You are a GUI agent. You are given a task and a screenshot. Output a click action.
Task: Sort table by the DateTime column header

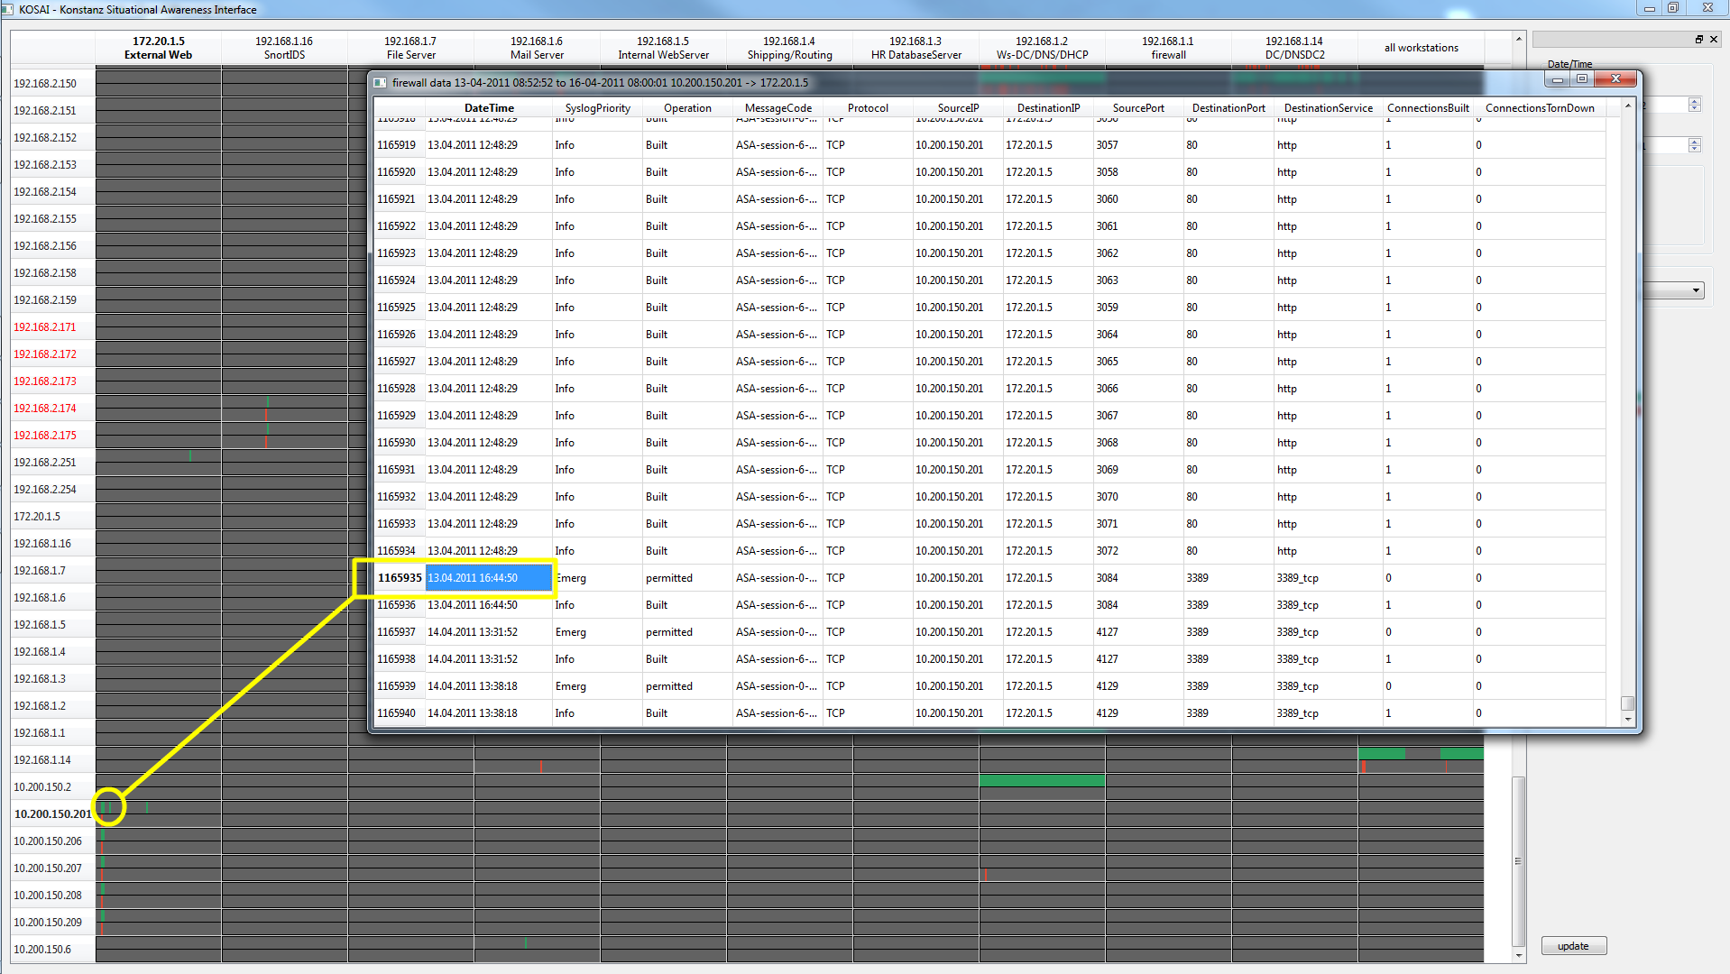489,108
